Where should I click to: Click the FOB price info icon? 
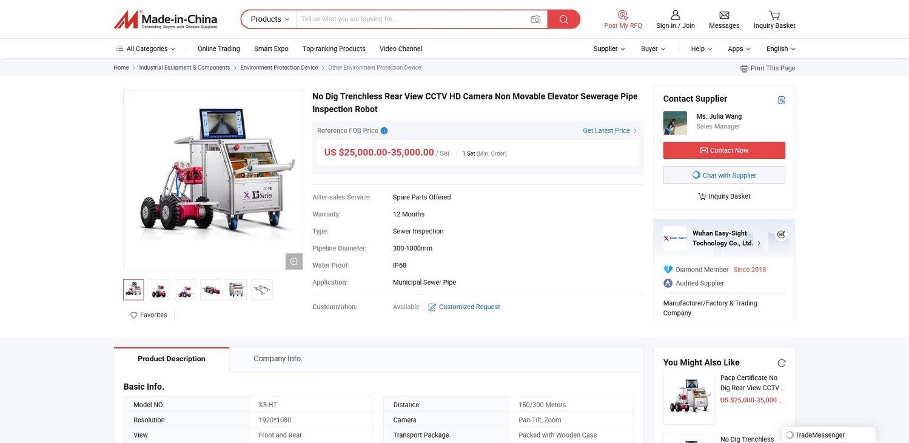pyautogui.click(x=384, y=131)
